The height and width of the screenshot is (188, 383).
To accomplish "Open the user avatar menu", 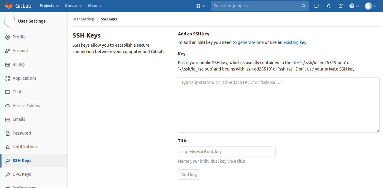I will click(370, 6).
